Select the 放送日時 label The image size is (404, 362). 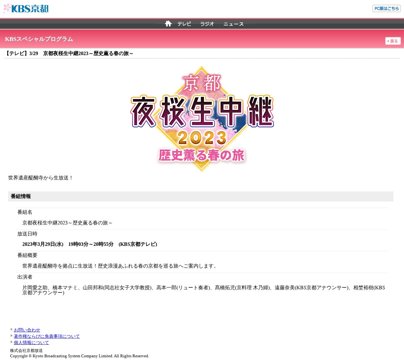27,234
